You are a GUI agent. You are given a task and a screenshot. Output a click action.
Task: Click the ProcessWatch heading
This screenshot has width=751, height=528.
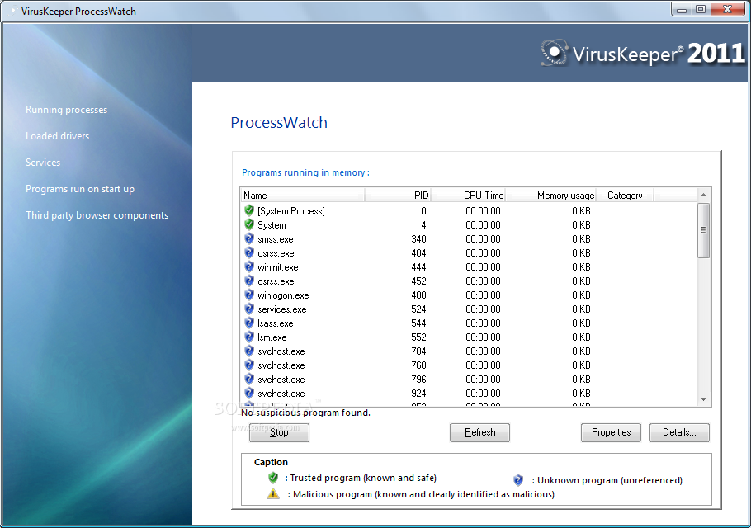pos(279,123)
